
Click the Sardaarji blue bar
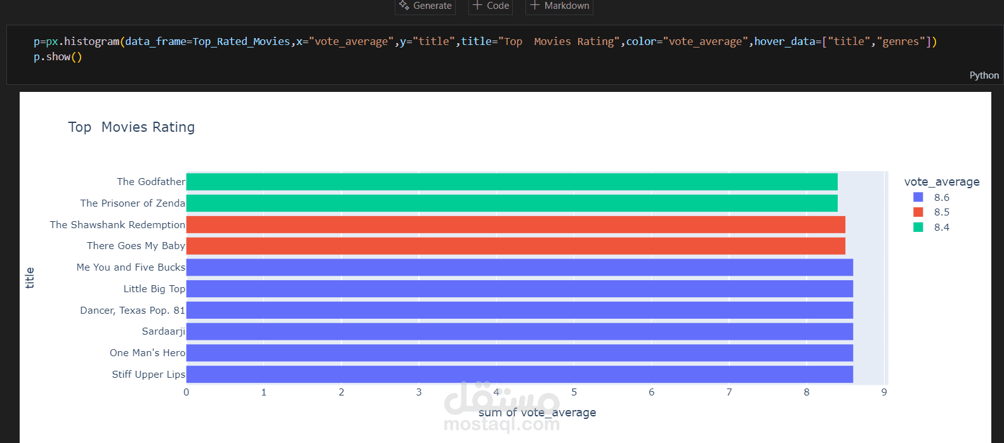pos(519,331)
